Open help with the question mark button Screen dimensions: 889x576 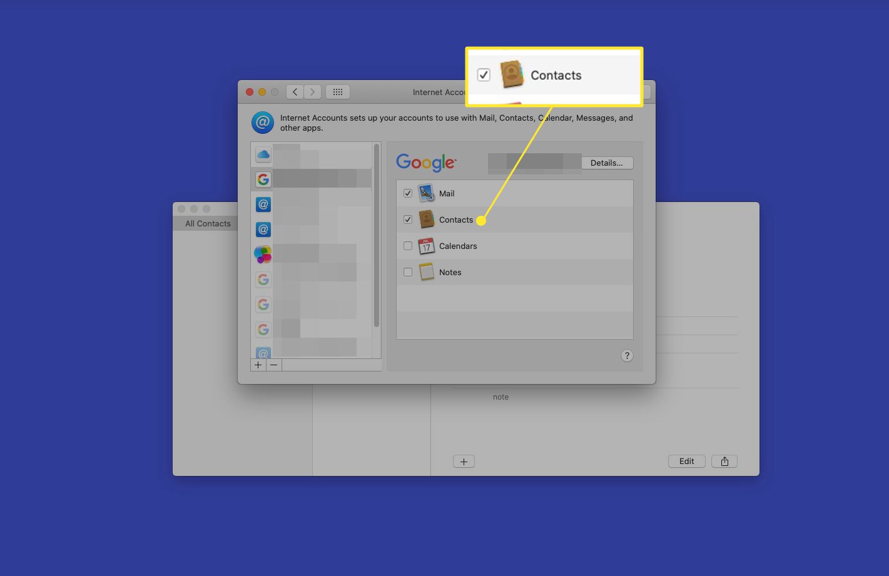coord(627,356)
